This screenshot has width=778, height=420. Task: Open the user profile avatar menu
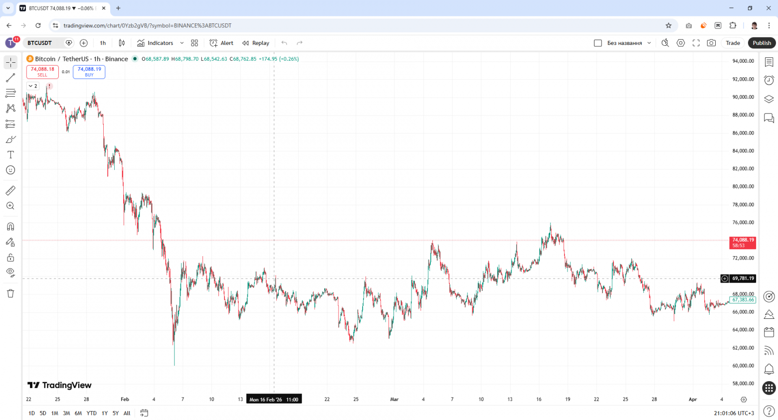(x=11, y=43)
